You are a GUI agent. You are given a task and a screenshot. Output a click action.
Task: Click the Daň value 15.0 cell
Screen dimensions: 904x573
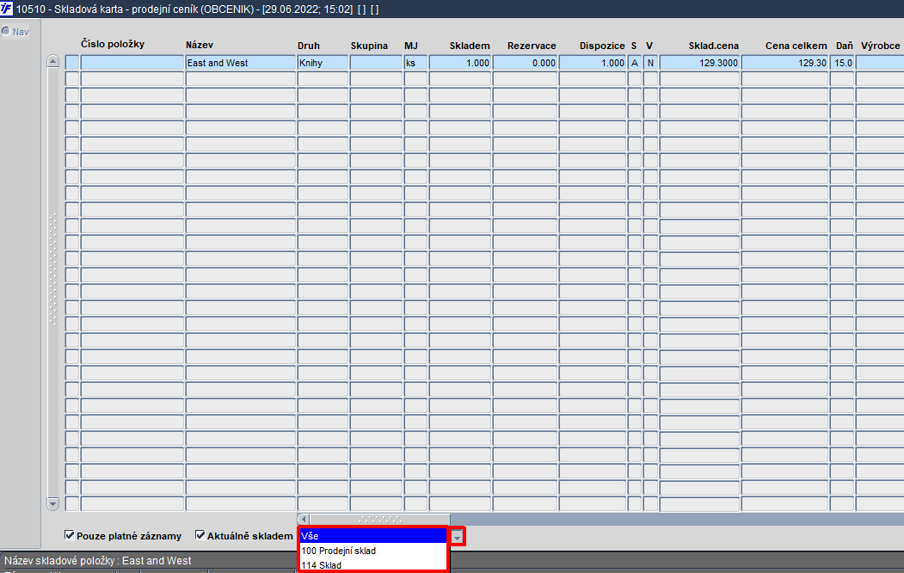coord(842,63)
